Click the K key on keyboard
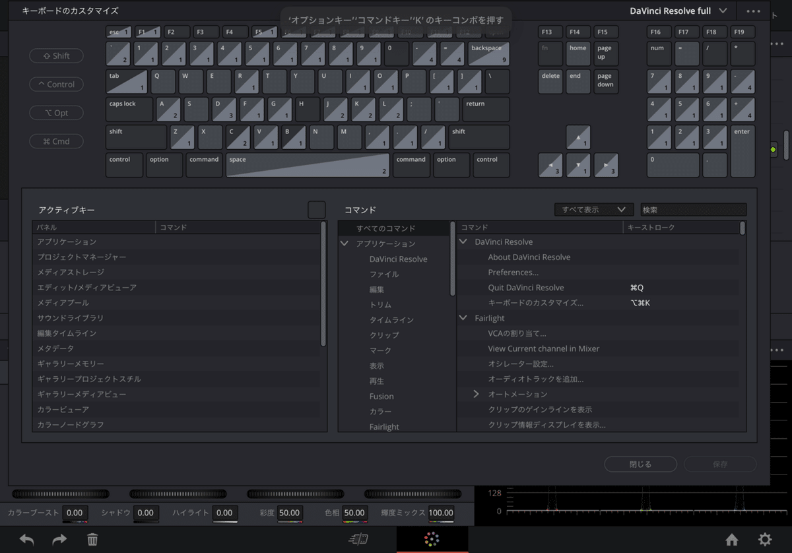The image size is (792, 553). point(363,110)
